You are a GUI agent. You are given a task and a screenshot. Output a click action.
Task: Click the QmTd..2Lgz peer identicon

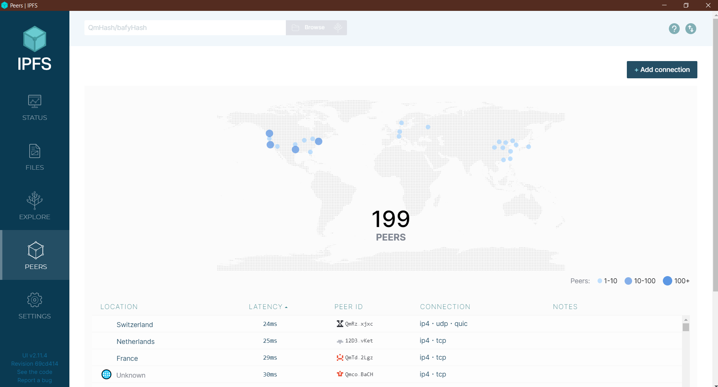point(340,357)
